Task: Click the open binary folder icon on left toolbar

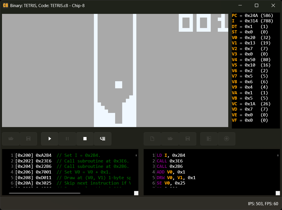Action: pyautogui.click(x=11, y=139)
